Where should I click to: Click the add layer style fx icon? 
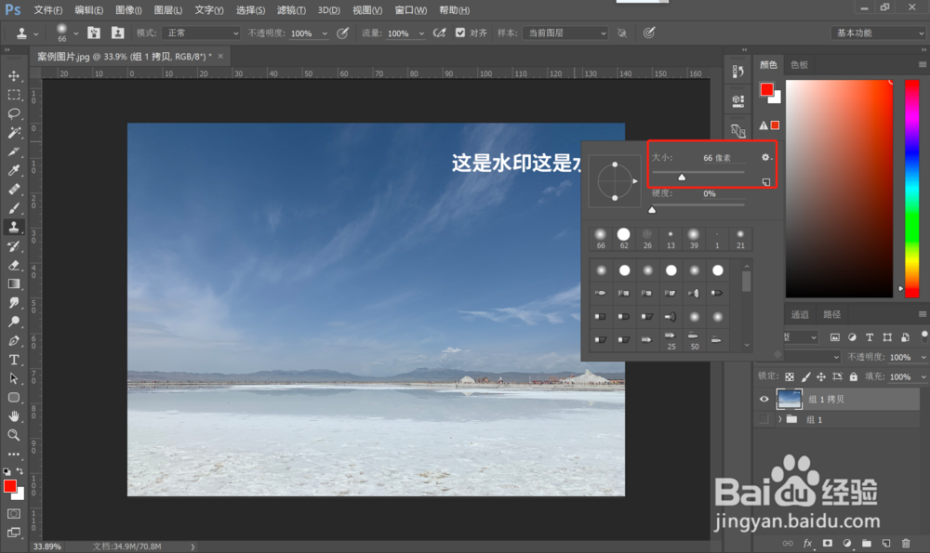point(807,543)
